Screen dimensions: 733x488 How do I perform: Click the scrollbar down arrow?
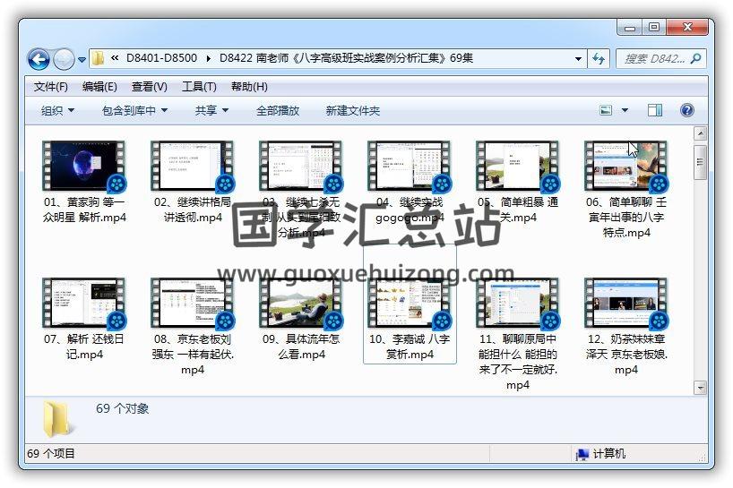700,387
